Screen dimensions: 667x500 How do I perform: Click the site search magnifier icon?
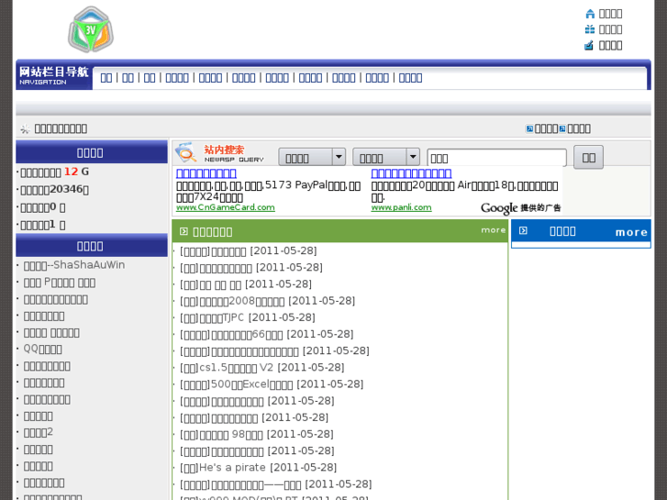(186, 153)
